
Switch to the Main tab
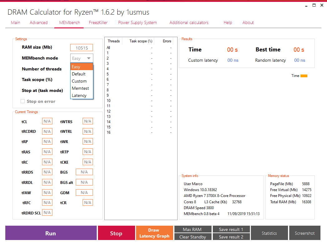coord(15,22)
